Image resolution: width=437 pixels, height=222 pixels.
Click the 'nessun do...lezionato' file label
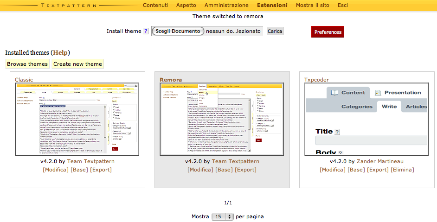point(233,31)
